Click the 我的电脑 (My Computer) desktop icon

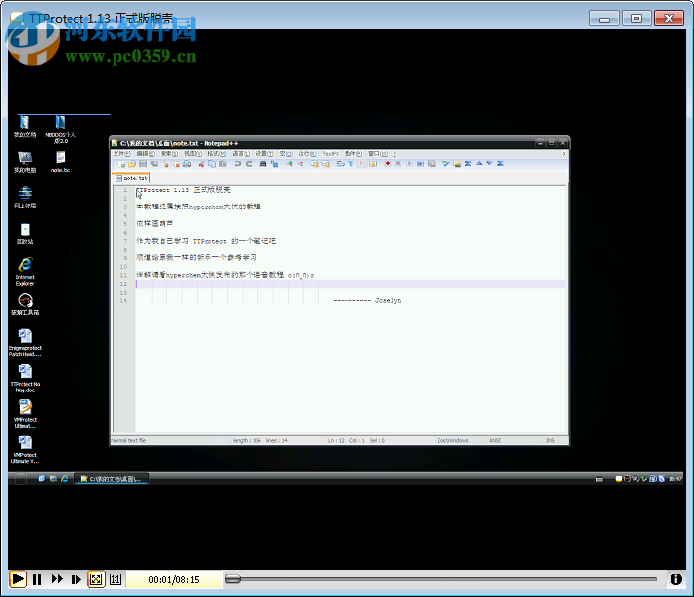pyautogui.click(x=24, y=162)
